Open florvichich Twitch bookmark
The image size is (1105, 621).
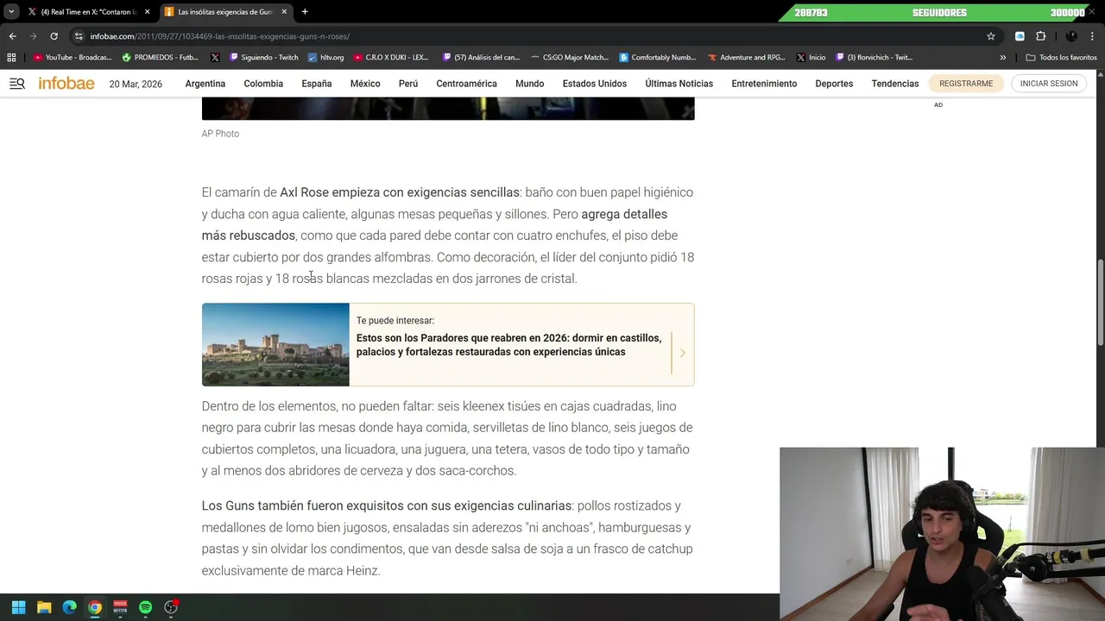(x=875, y=58)
